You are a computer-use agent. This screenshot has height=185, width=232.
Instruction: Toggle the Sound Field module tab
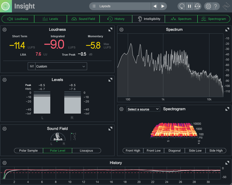83,19
